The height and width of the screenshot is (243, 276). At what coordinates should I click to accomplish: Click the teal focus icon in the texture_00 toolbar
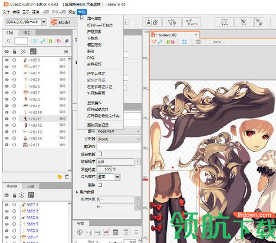tap(184, 42)
